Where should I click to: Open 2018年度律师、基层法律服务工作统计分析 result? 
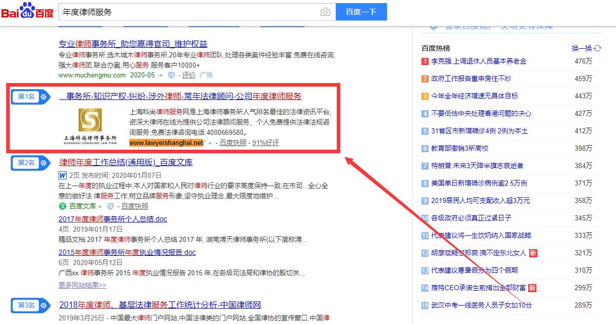click(160, 305)
